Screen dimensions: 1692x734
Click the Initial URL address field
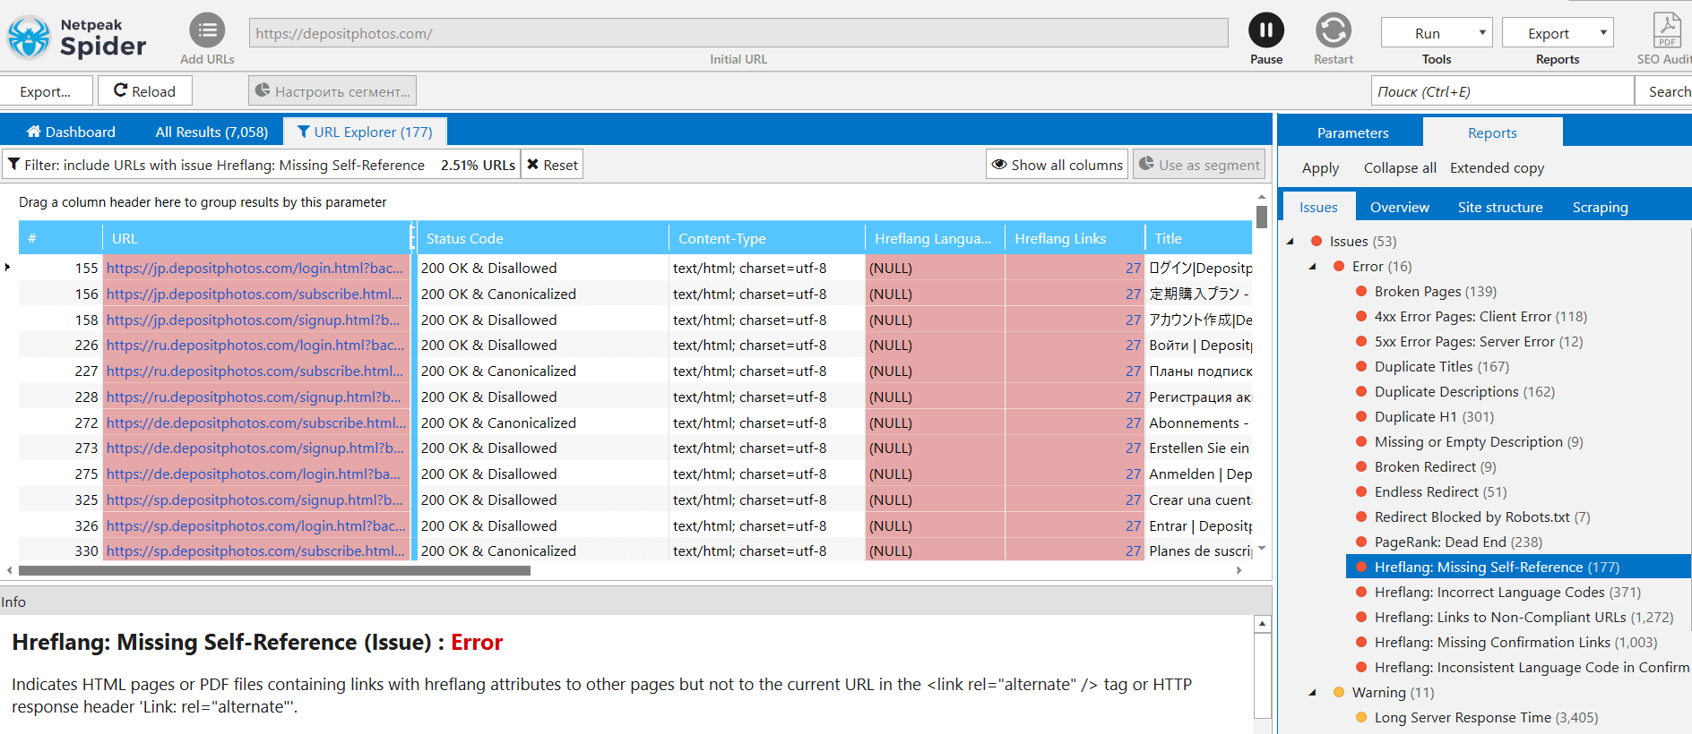pos(738,33)
